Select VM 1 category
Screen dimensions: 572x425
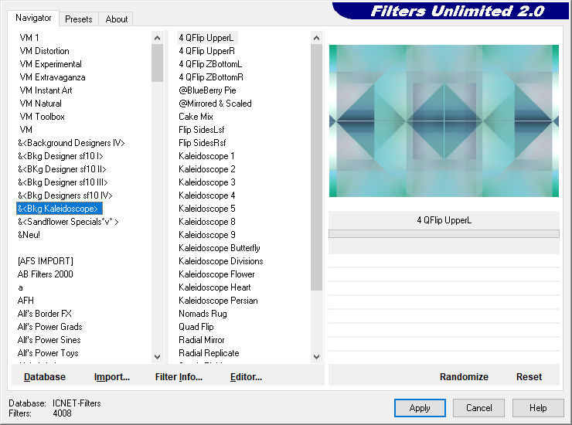[x=29, y=38]
